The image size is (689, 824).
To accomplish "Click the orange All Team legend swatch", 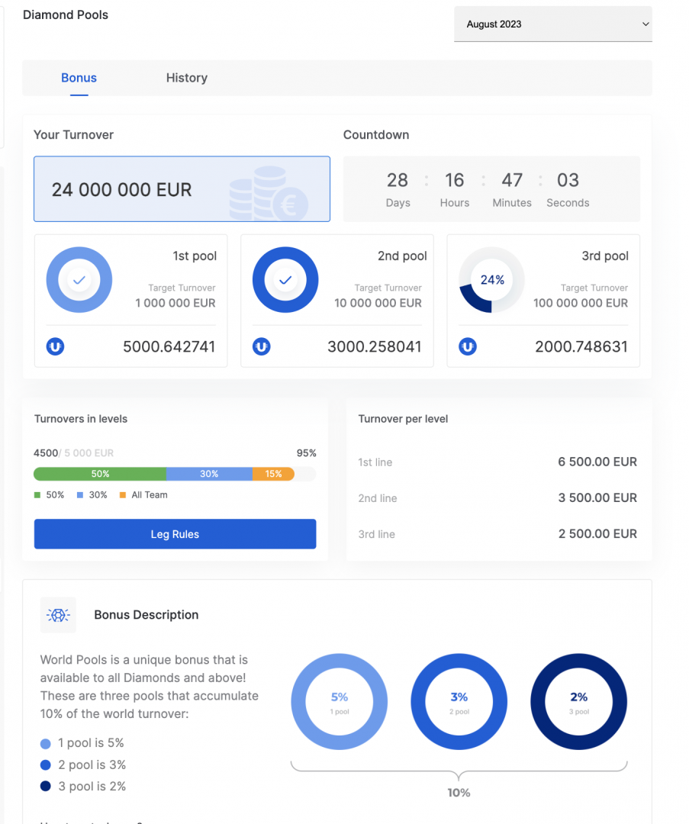I will coord(123,495).
